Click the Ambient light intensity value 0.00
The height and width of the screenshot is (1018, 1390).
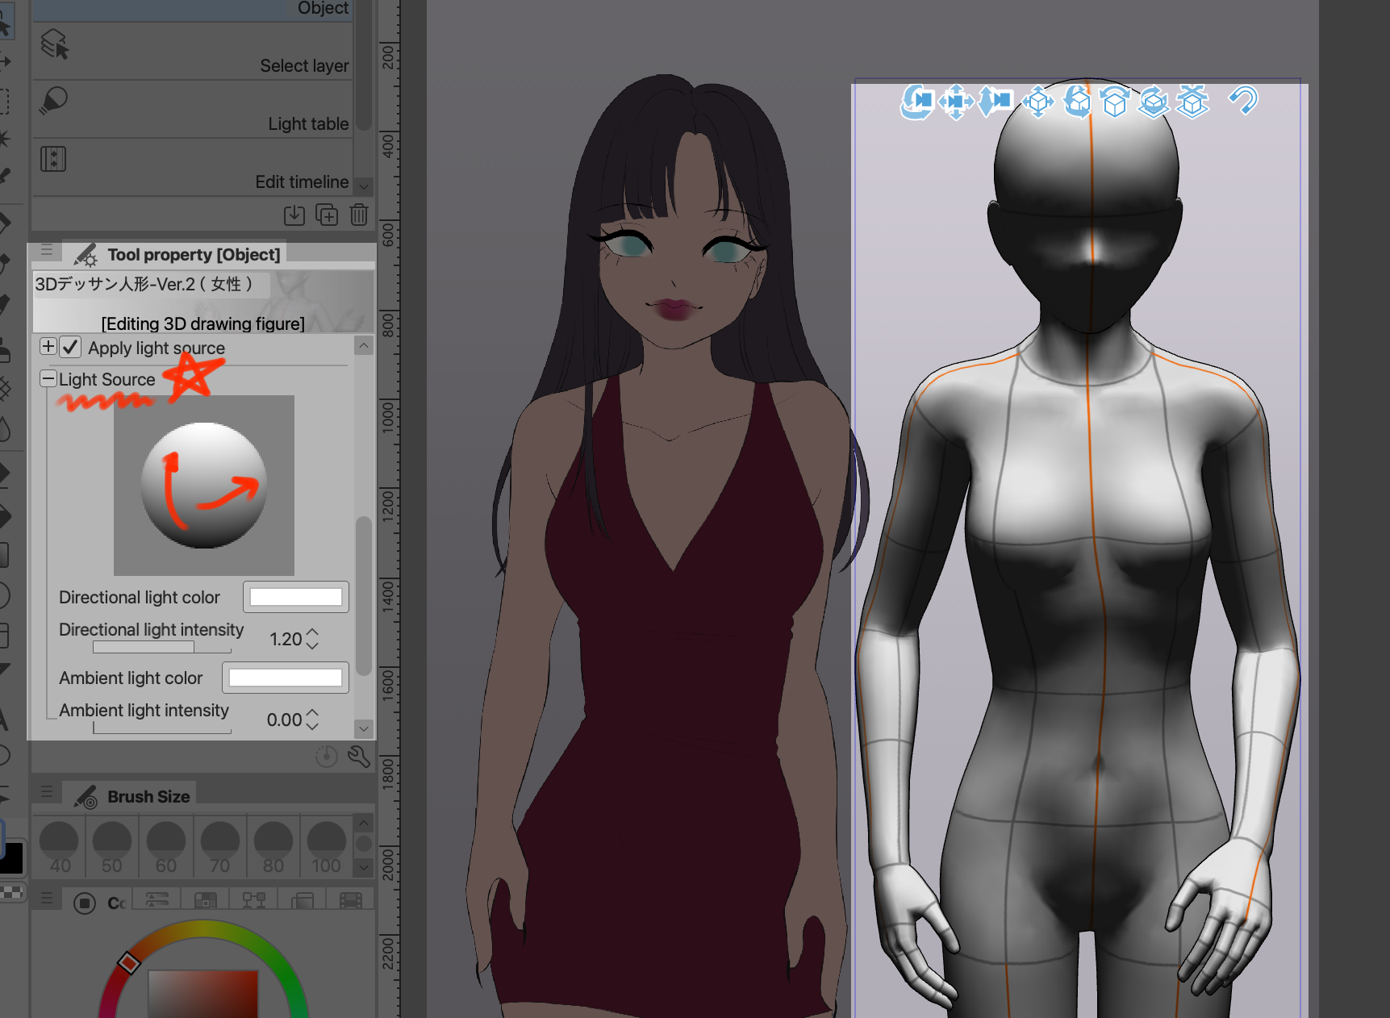284,720
